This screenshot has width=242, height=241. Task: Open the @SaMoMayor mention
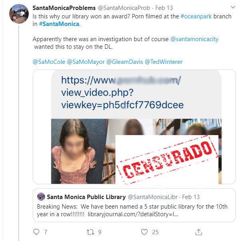tap(86, 62)
